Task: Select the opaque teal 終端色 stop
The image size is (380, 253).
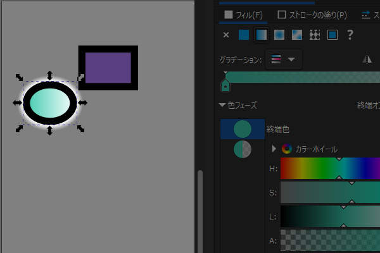Action: click(x=243, y=129)
